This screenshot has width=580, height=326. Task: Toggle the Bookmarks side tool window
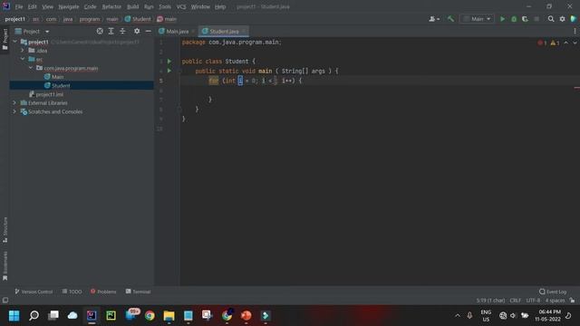5,265
